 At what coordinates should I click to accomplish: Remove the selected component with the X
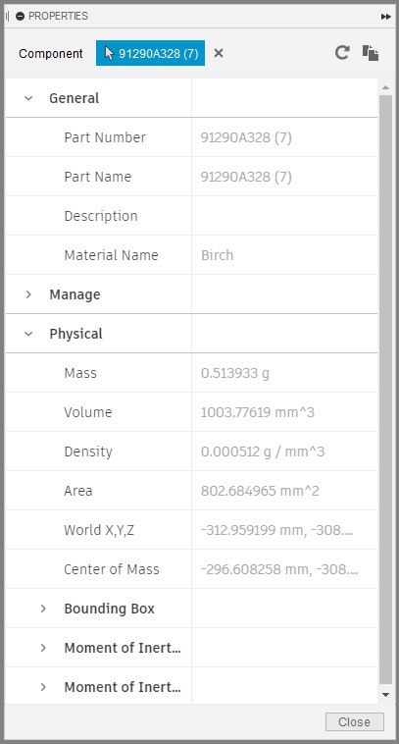[219, 53]
